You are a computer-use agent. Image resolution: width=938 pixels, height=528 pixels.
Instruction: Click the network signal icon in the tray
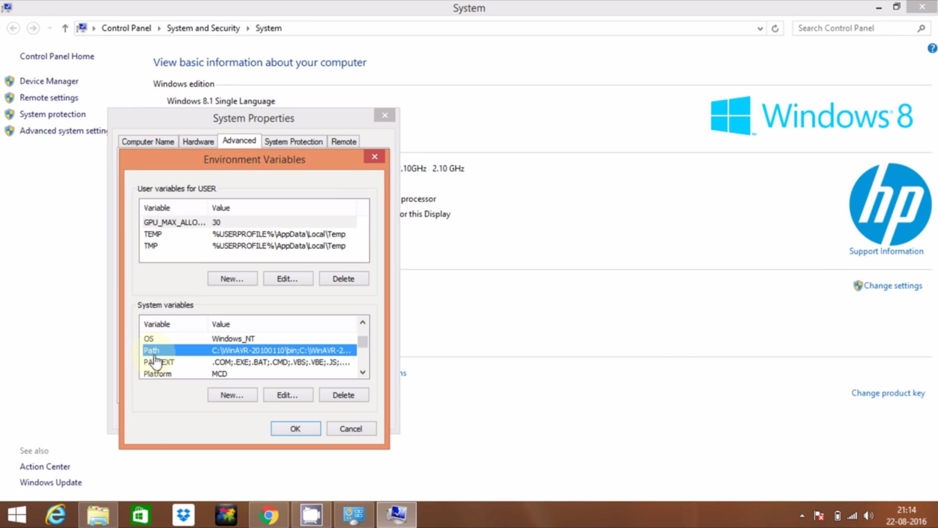[853, 515]
